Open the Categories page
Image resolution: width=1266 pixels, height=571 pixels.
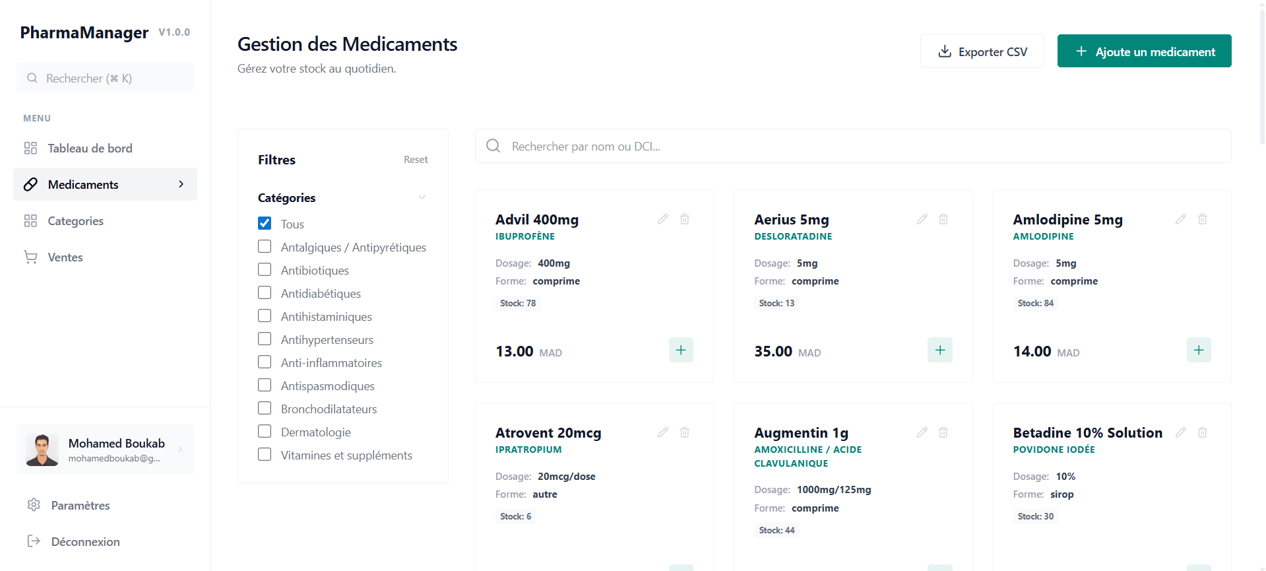pyautogui.click(x=105, y=220)
